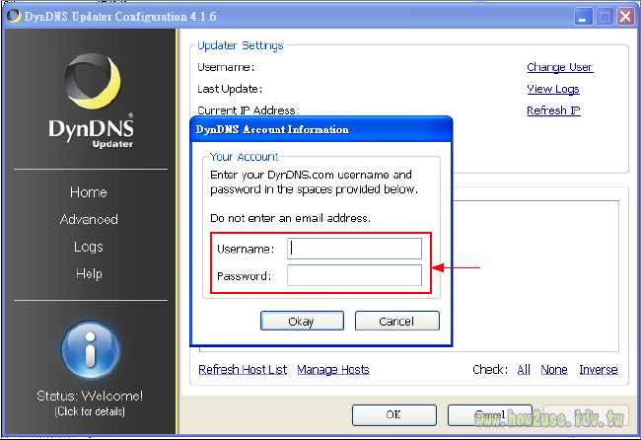This screenshot has width=641, height=440.
Task: Click the main window OK button
Action: pyautogui.click(x=394, y=415)
